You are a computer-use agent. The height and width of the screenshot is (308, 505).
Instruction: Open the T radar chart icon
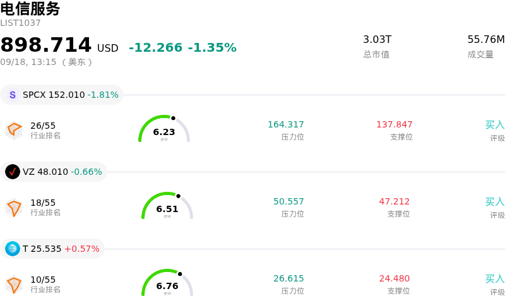(14, 285)
